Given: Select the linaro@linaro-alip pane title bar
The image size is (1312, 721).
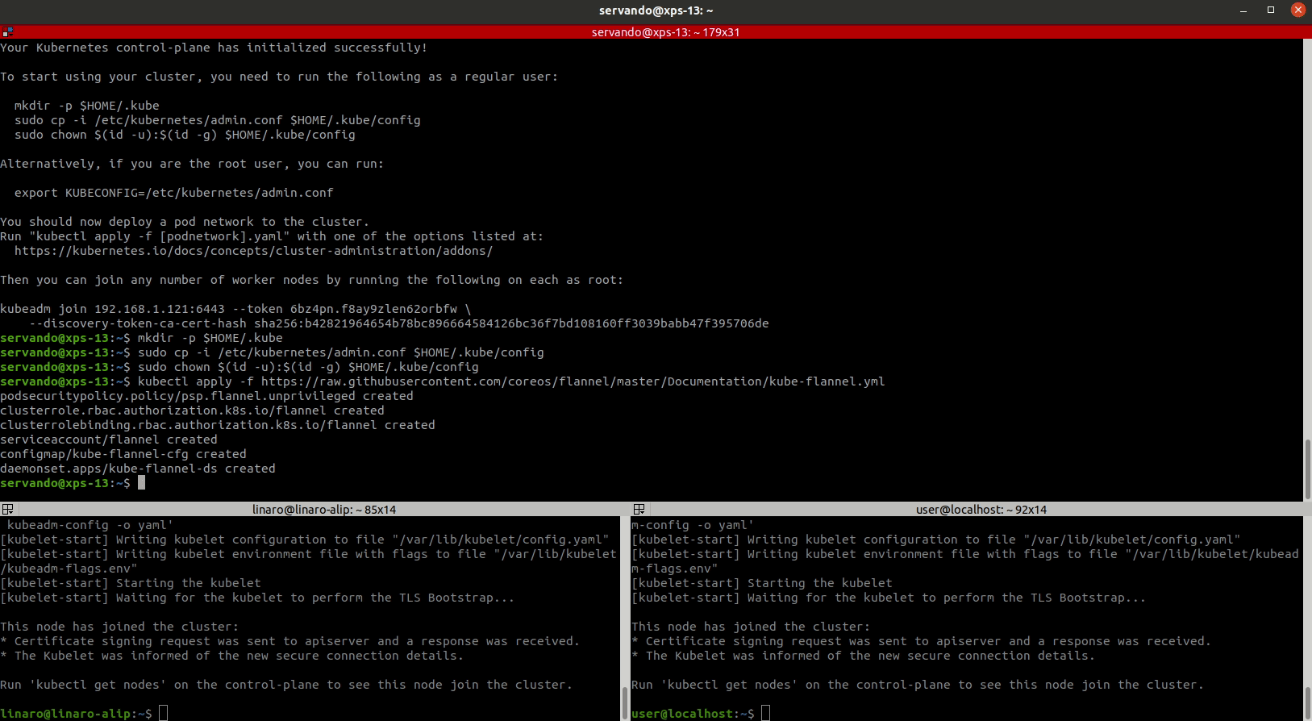Looking at the screenshot, I should tap(323, 510).
